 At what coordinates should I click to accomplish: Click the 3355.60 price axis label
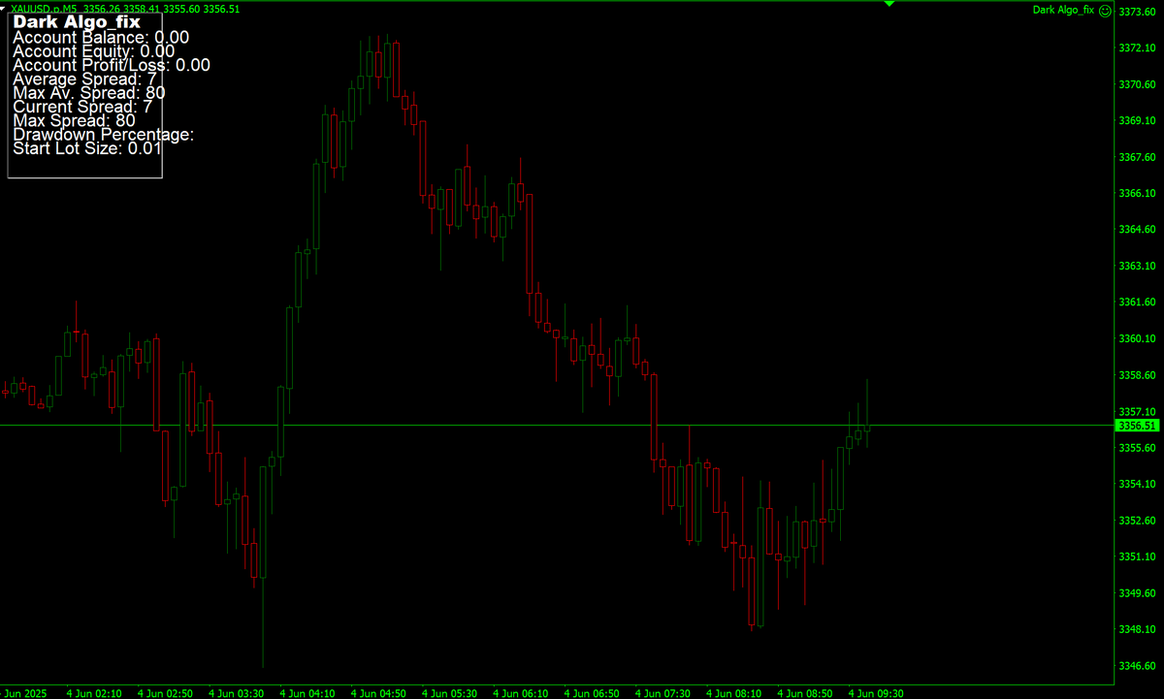(x=1137, y=448)
